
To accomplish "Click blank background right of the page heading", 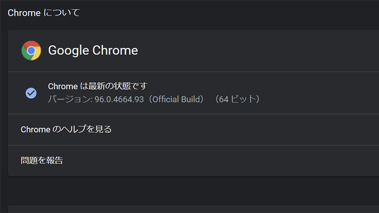I will tap(237, 13).
